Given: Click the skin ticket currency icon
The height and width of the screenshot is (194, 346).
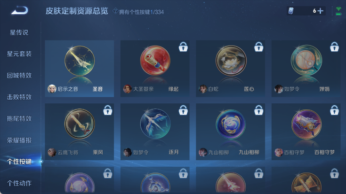Looking at the screenshot, I should pos(291,11).
